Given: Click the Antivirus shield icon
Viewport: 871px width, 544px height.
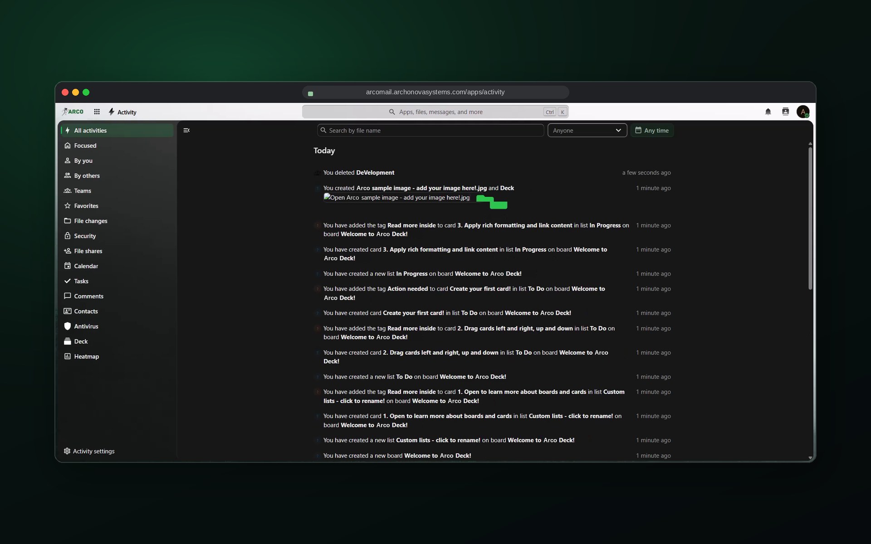Looking at the screenshot, I should (x=68, y=326).
